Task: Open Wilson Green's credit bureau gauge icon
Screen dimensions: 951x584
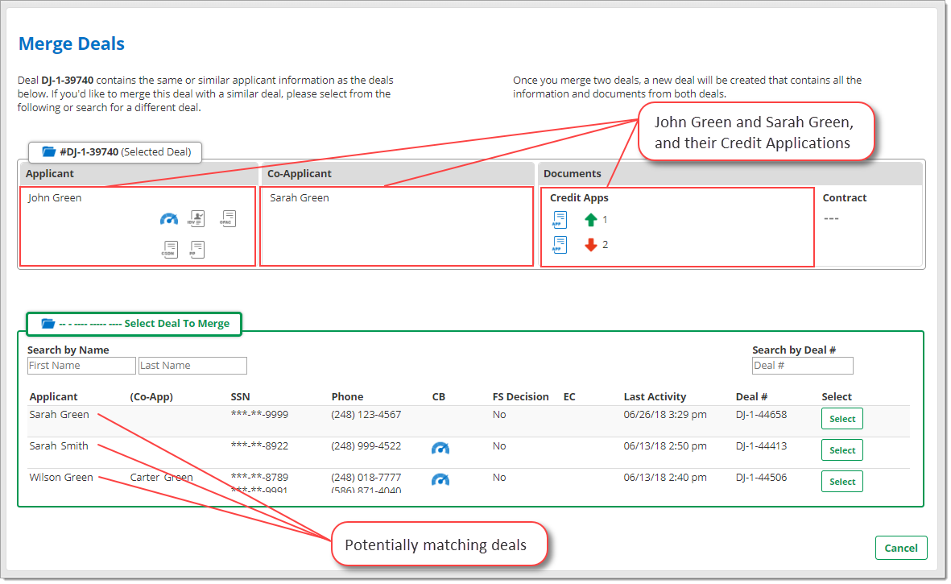Action: (x=440, y=480)
